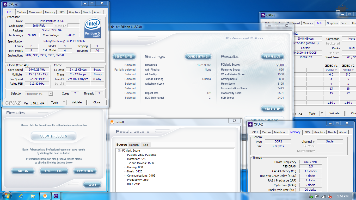
Task: Click the Safely Remove Hardware tray icon
Action: [311, 196]
